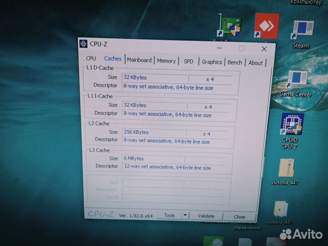
Task: Click the L1 I-Cache descriptor text
Action: click(167, 114)
